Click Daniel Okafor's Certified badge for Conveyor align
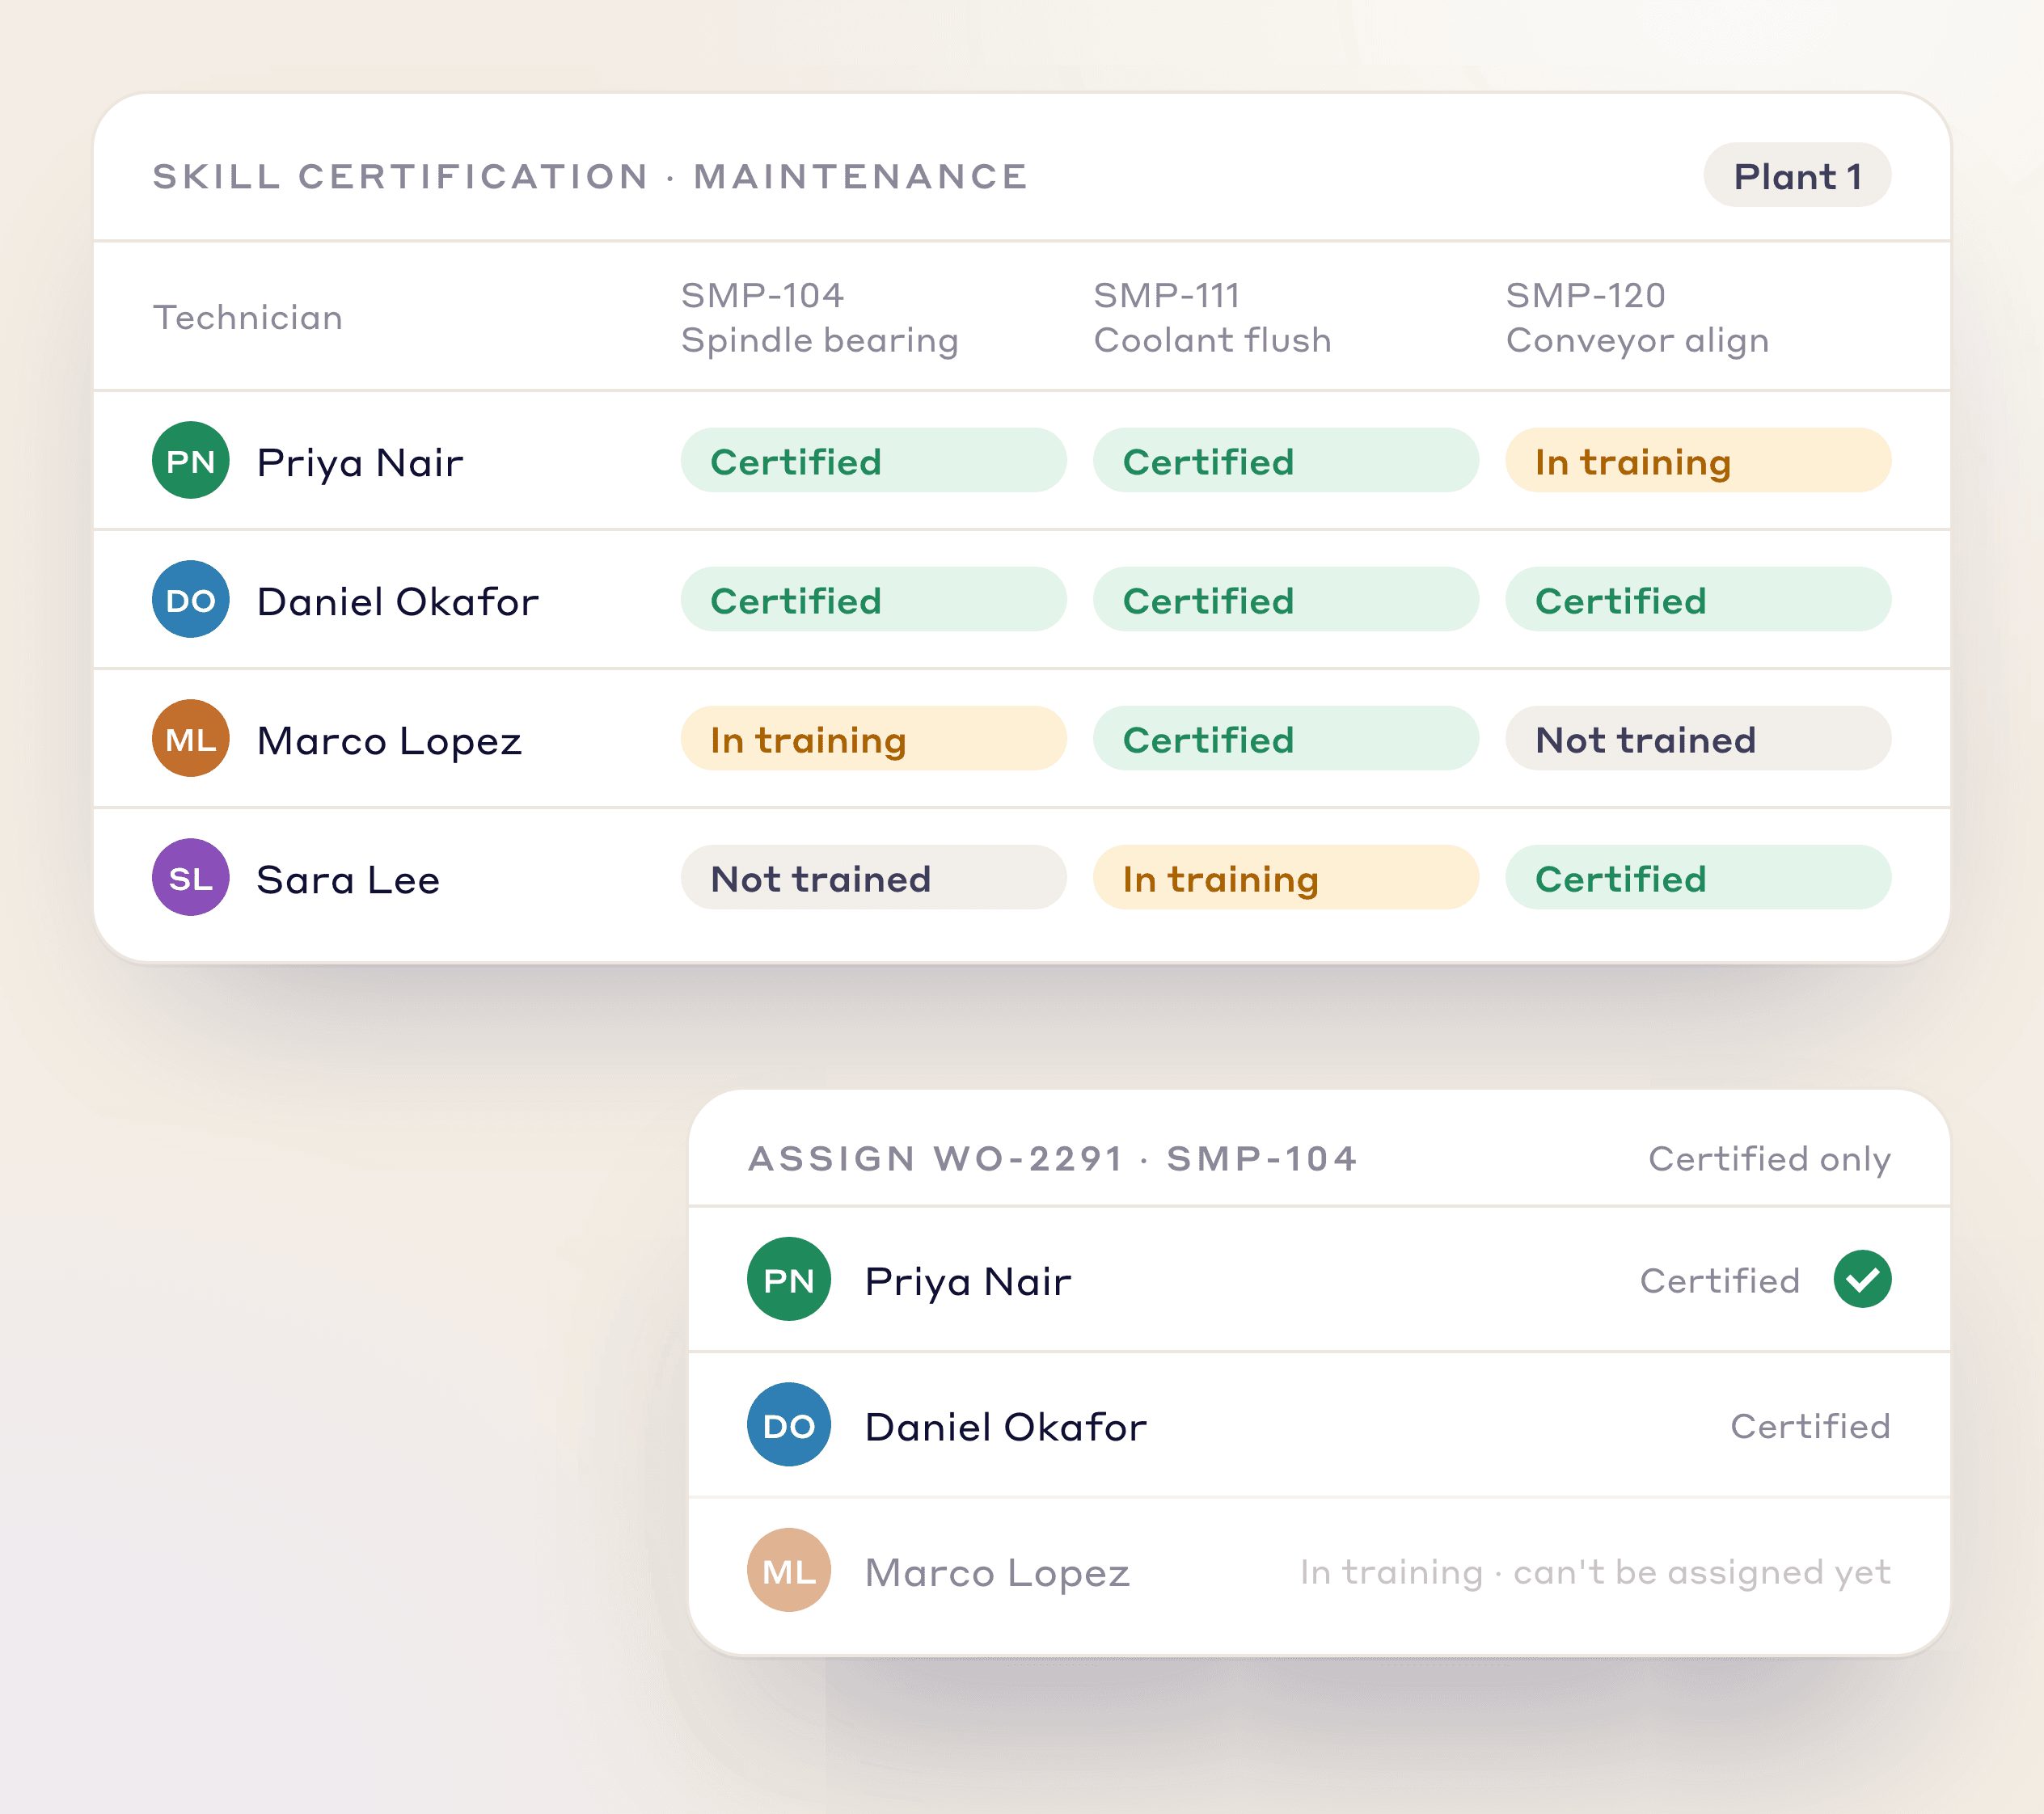The width and height of the screenshot is (2044, 1814). point(1698,600)
